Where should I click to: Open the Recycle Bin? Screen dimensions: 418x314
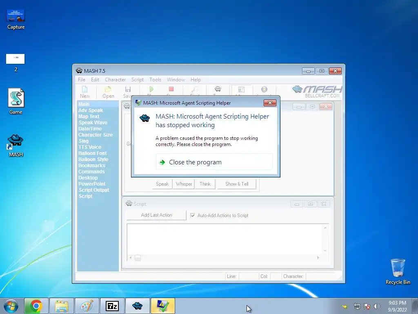coord(398,271)
